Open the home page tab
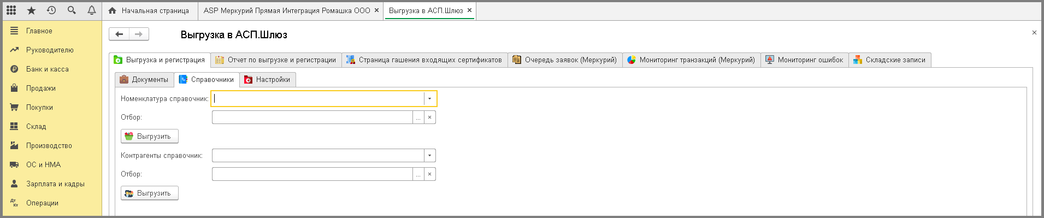 tap(150, 11)
